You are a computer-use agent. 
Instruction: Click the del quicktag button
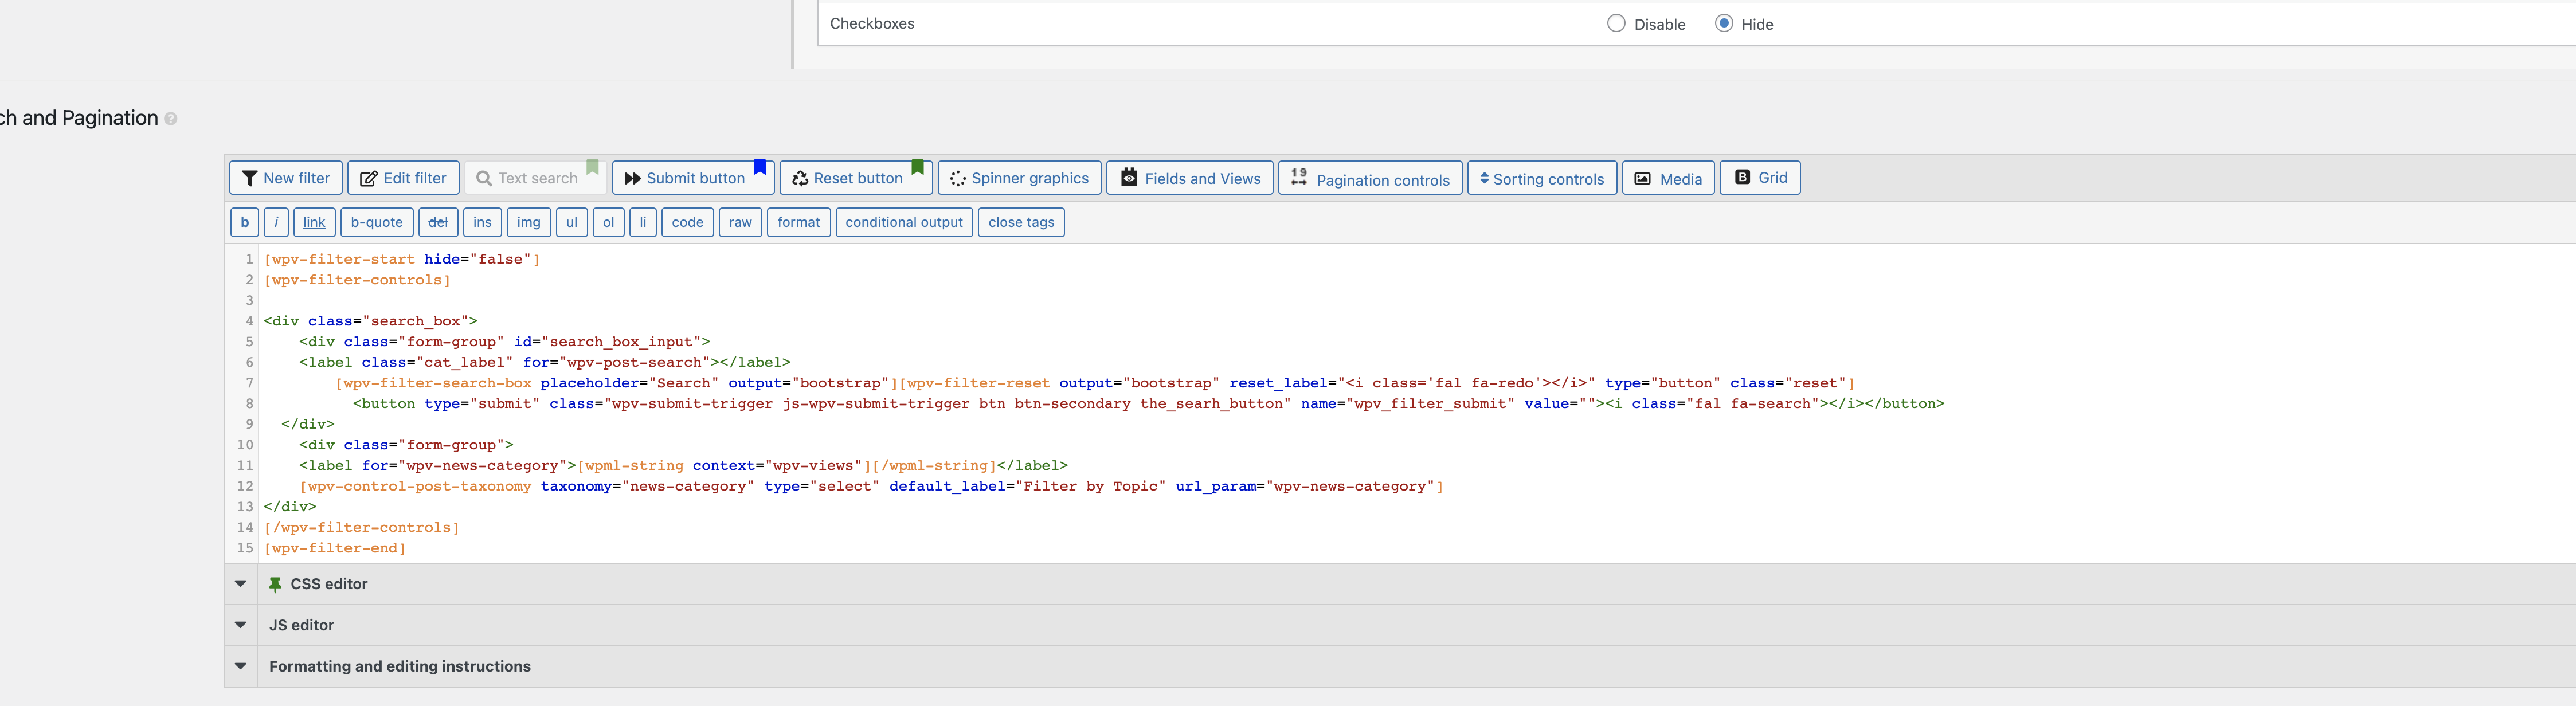coord(438,222)
